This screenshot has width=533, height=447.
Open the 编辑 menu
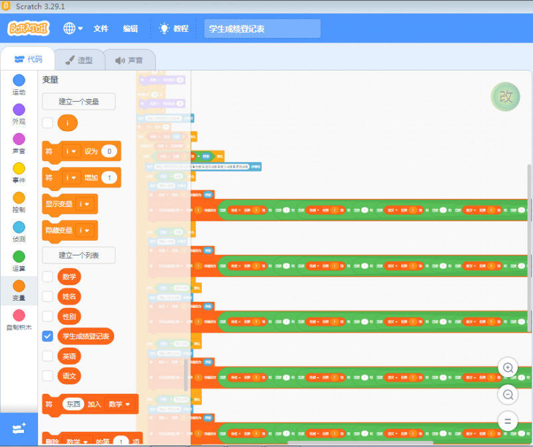(130, 29)
